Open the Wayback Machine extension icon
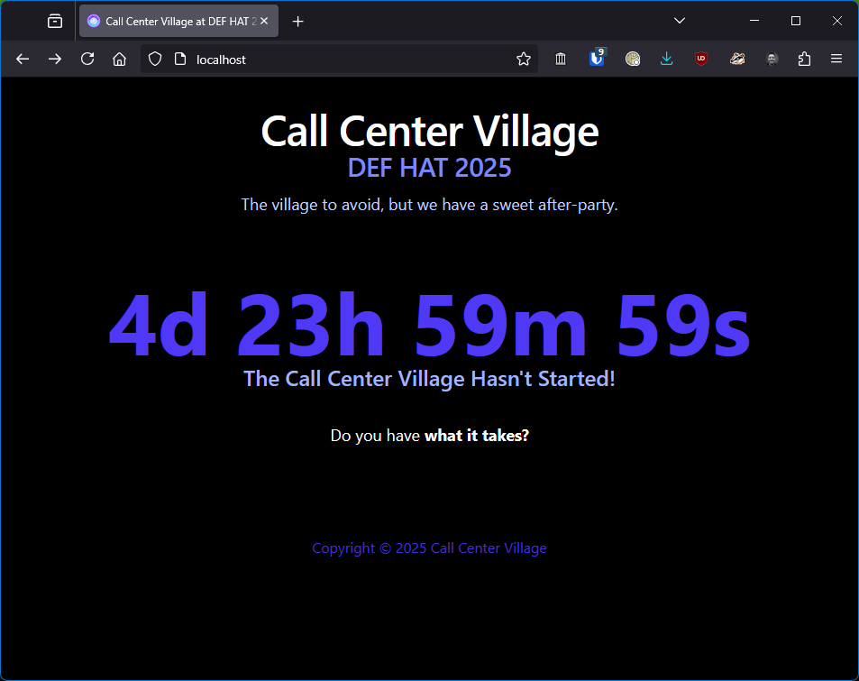This screenshot has width=859, height=681. pyautogui.click(x=561, y=59)
